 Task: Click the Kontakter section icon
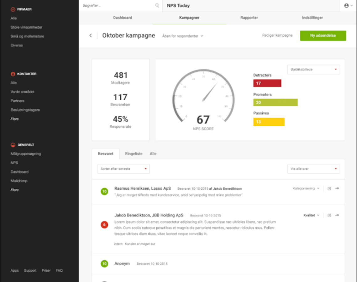tap(13, 74)
